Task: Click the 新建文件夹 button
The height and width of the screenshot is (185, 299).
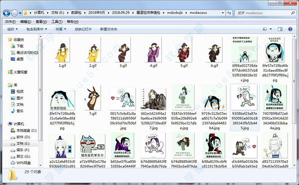Action: pyautogui.click(x=109, y=29)
